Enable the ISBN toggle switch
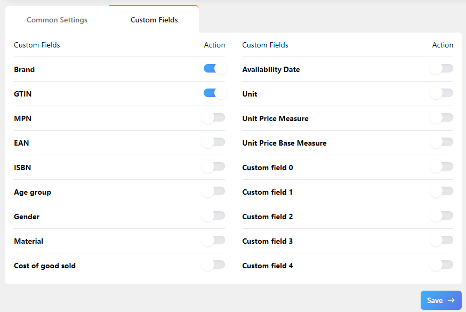Viewport: 466px width, 312px height. [x=214, y=167]
